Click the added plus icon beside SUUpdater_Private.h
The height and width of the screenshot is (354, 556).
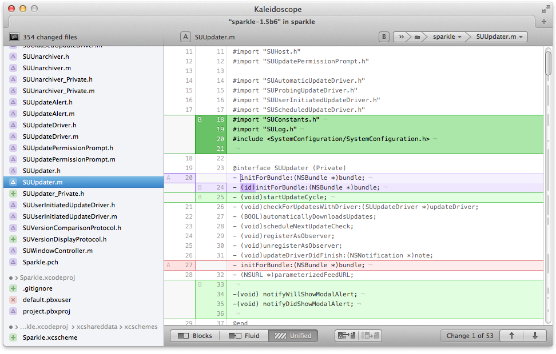point(13,194)
